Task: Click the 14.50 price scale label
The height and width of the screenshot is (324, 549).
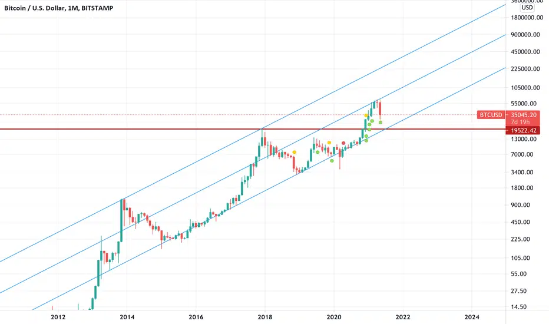Action: click(x=518, y=307)
